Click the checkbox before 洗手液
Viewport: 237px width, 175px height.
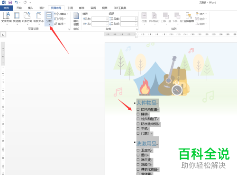[138, 160]
